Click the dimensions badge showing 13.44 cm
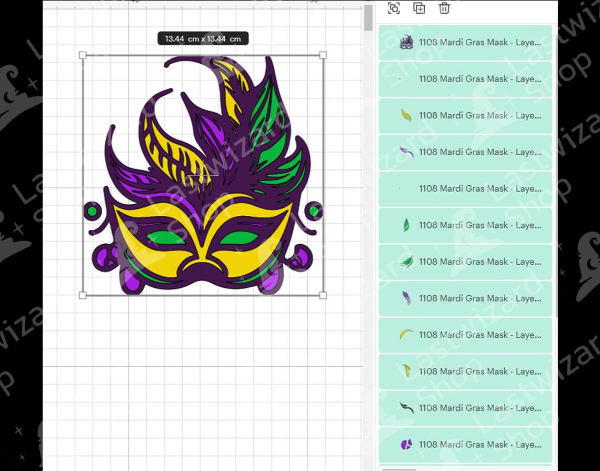 (203, 38)
